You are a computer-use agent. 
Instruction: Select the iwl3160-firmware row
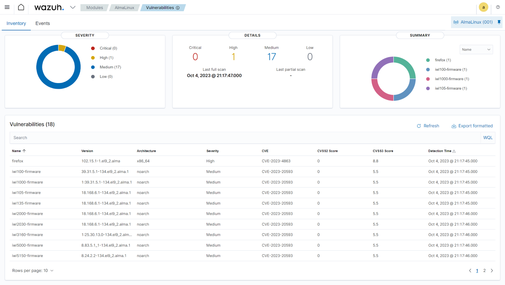coord(252,235)
